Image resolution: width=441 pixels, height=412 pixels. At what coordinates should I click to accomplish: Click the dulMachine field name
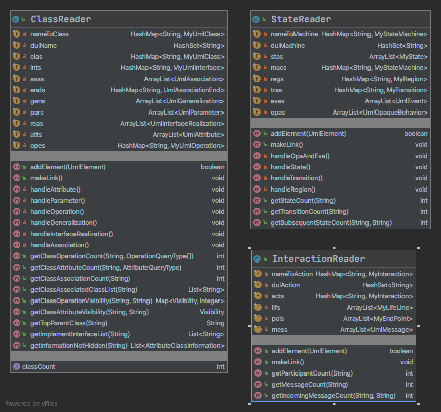click(x=288, y=45)
